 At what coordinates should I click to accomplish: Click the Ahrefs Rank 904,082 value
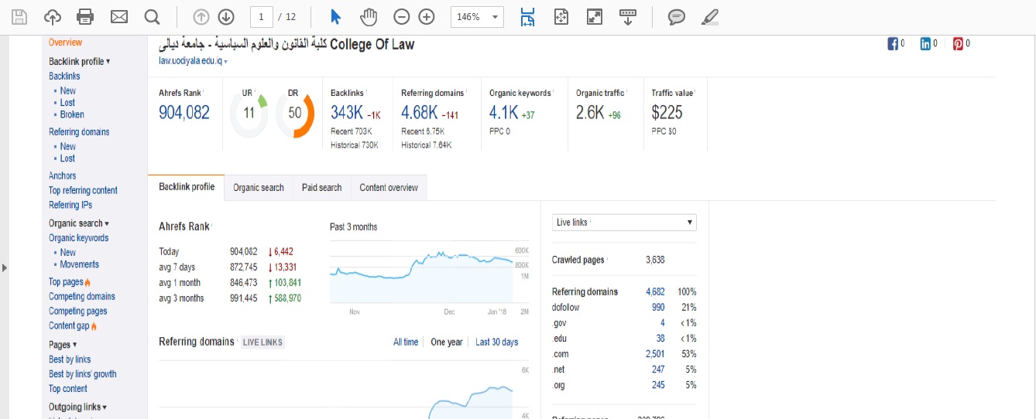click(184, 113)
